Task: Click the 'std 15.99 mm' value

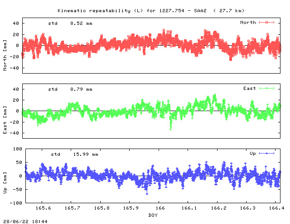Action: [74, 154]
